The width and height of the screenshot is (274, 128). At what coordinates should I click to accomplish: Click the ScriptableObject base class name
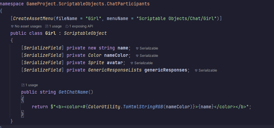click(x=85, y=33)
